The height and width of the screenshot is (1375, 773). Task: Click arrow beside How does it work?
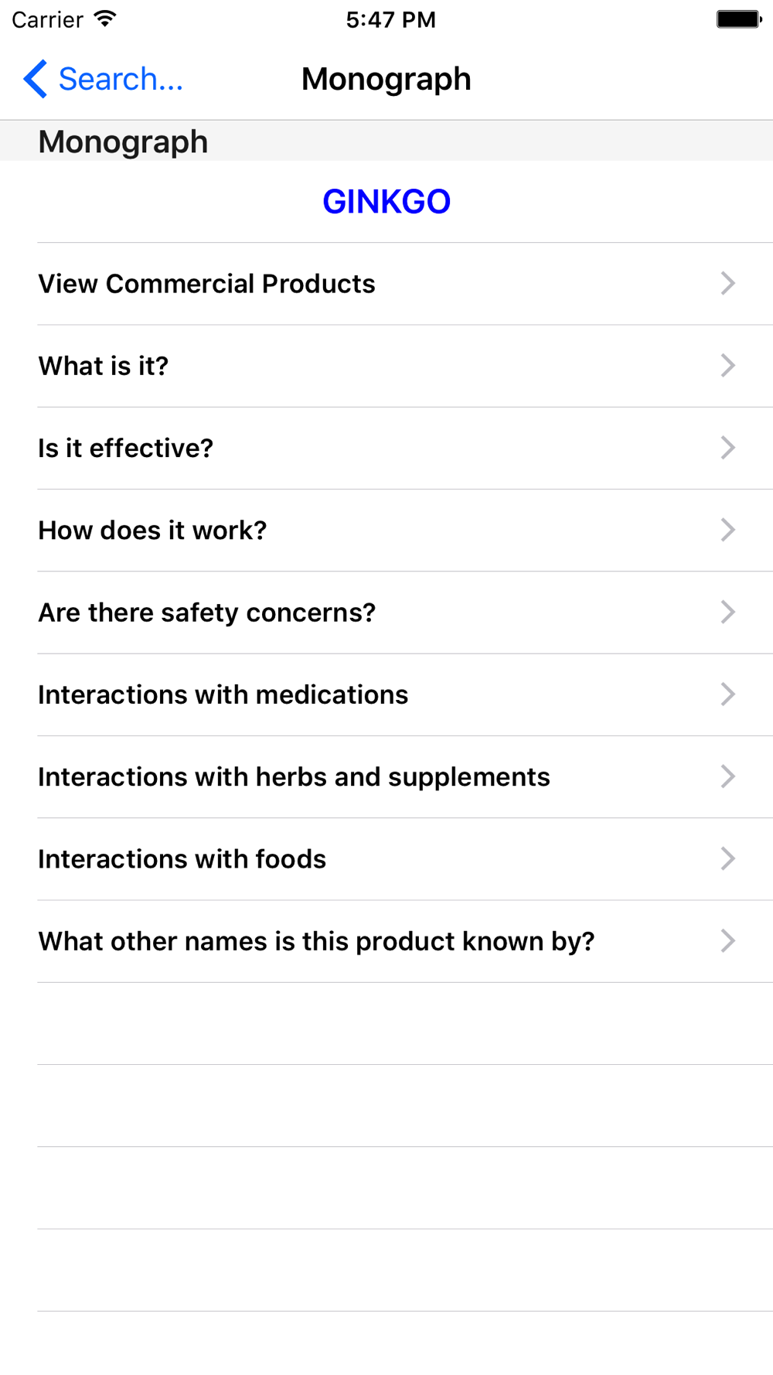[x=727, y=530]
